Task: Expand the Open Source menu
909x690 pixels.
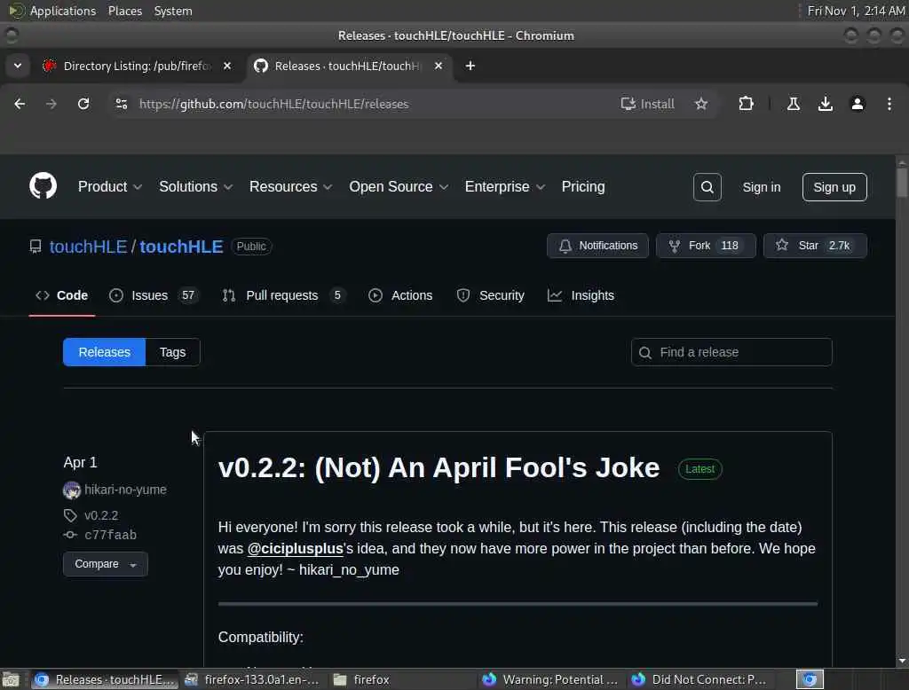Action: 399,186
